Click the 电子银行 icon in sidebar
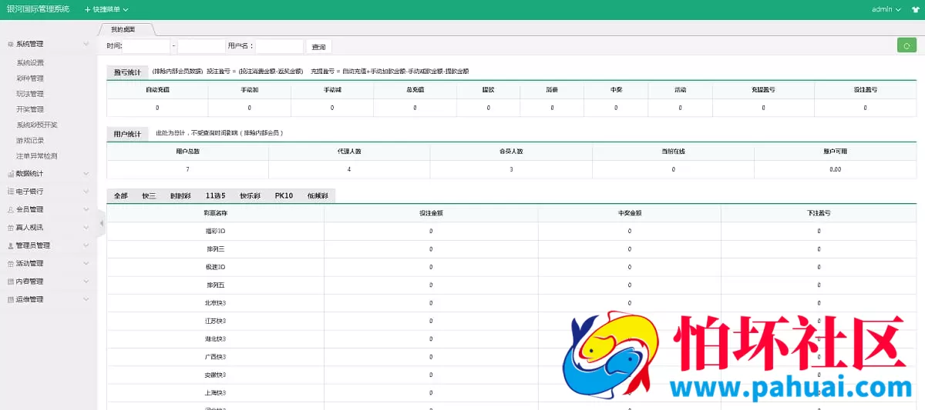925x410 pixels. (10, 192)
